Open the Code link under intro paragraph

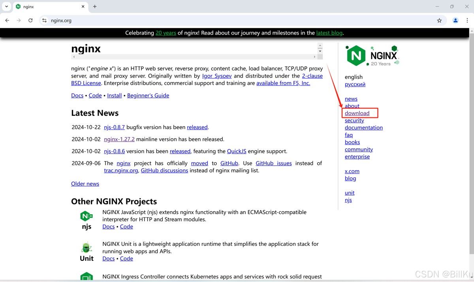click(95, 95)
